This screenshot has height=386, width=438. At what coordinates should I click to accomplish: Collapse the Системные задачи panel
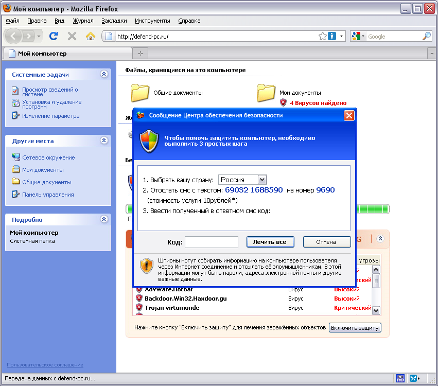coord(104,74)
